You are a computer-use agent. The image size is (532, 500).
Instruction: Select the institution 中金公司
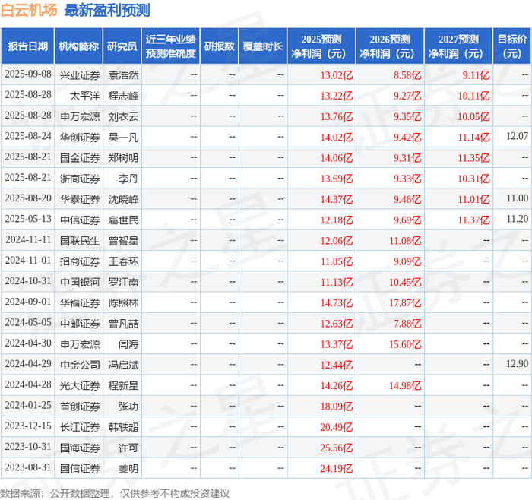click(x=80, y=365)
